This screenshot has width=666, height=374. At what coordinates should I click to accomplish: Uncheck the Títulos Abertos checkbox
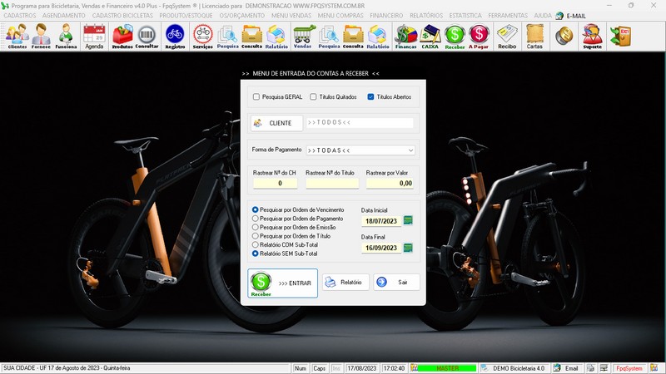click(x=371, y=97)
